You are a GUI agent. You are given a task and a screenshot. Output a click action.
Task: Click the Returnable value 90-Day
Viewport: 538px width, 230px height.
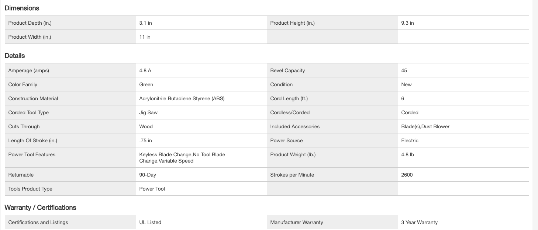pos(148,175)
